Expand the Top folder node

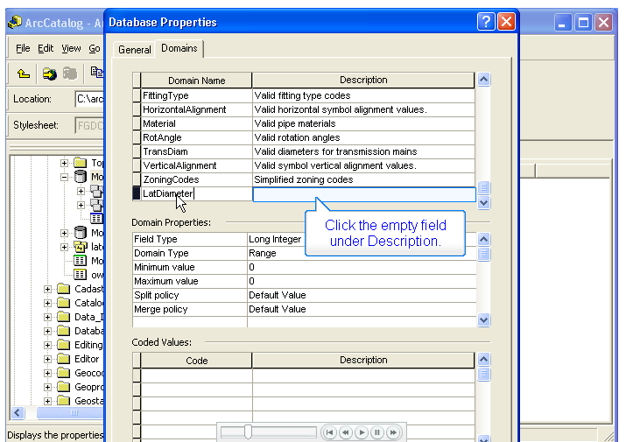(64, 163)
